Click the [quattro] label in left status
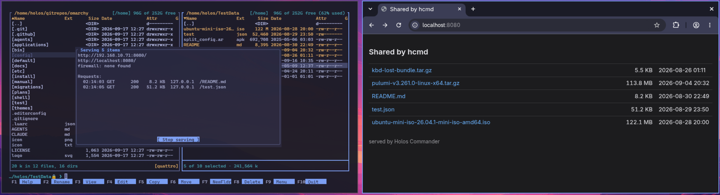Viewport: 720px width, 195px height. click(166, 166)
